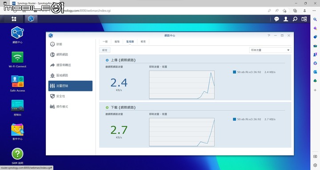
Task: Switch to the 報表 tab
Action: (x=143, y=42)
